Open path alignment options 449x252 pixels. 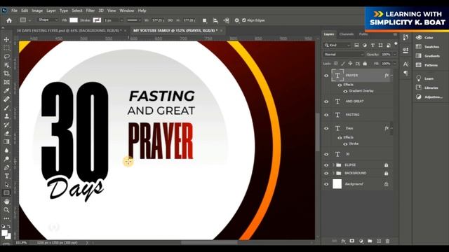click(215, 20)
